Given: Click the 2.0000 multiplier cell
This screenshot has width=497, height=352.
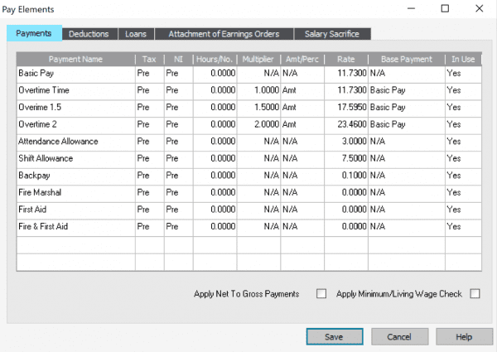Looking at the screenshot, I should 258,124.
